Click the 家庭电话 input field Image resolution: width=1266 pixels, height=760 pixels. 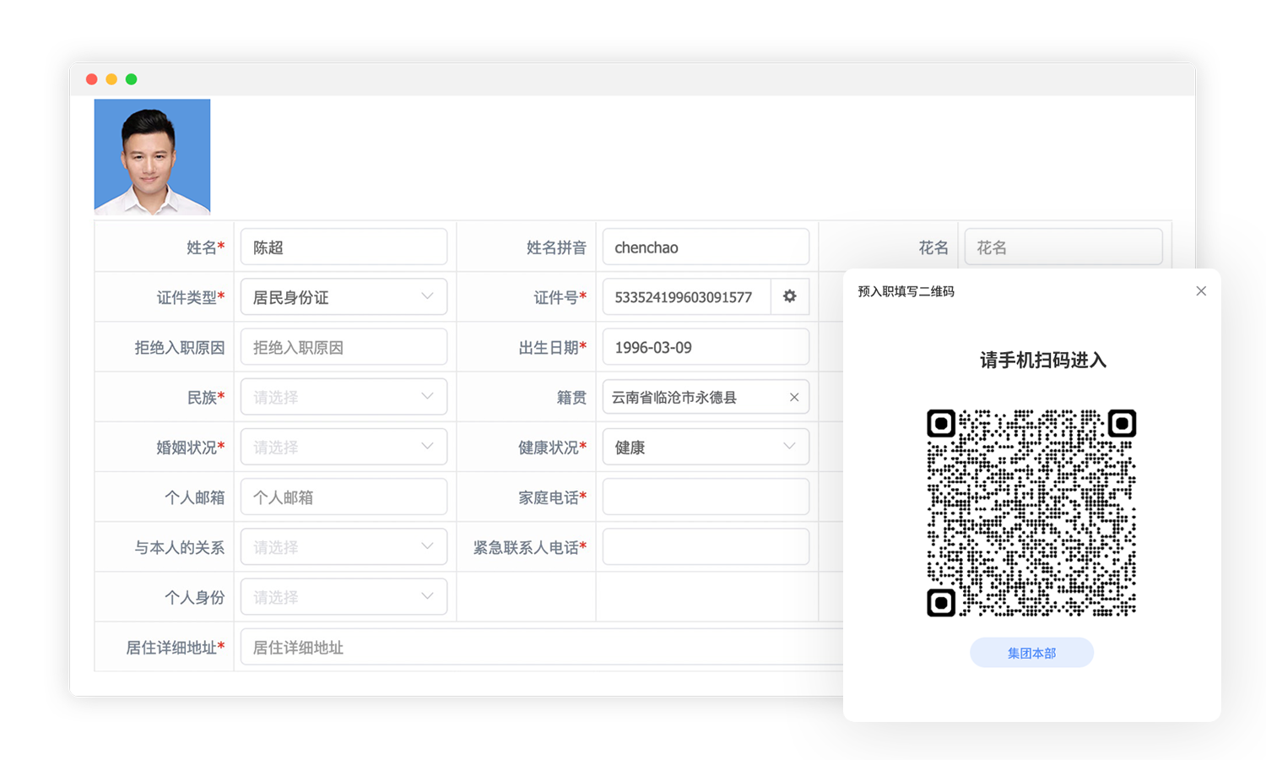click(x=706, y=497)
